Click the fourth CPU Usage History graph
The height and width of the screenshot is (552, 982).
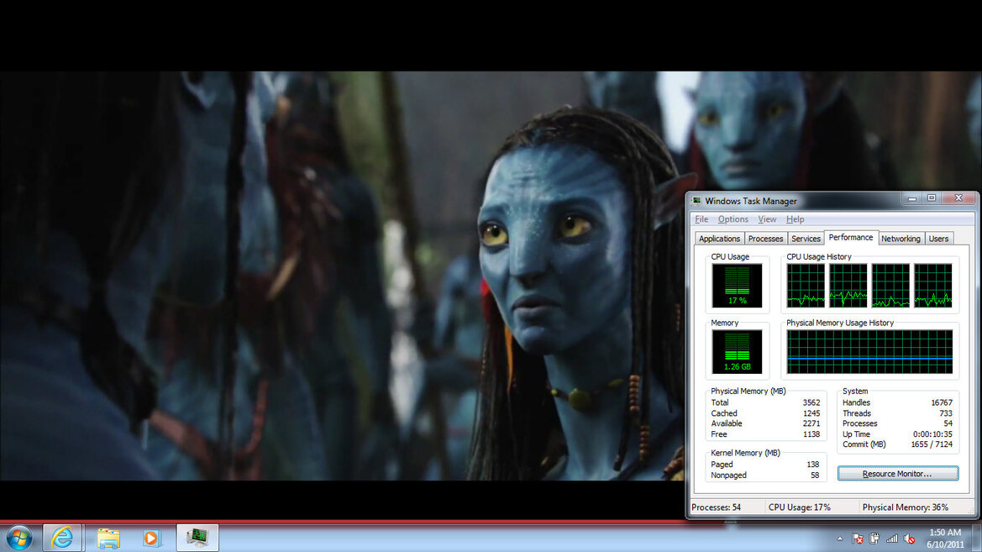(932, 286)
